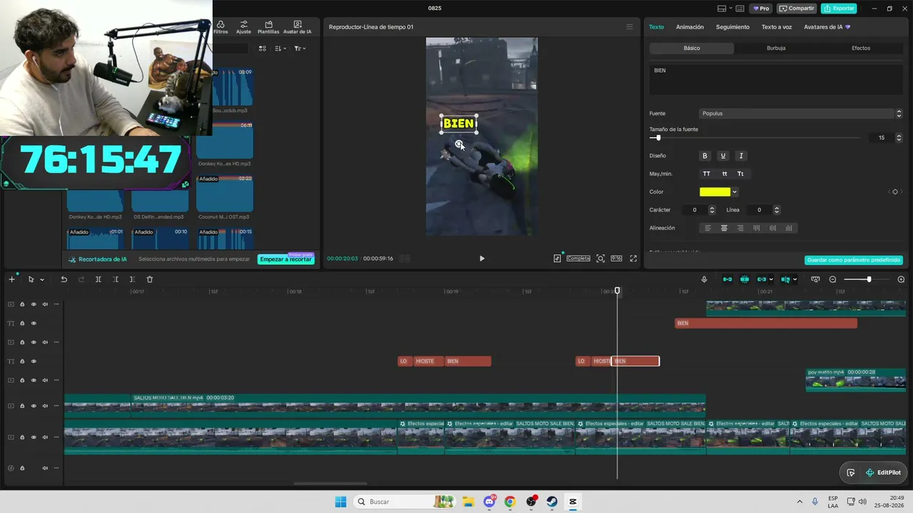Open the media sort dropdown
The width and height of the screenshot is (913, 513).
click(x=280, y=48)
